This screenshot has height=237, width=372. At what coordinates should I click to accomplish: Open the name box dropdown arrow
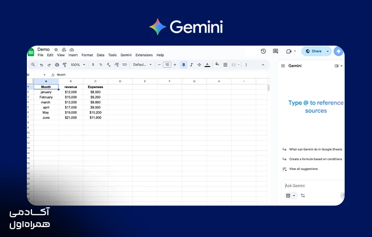(45, 75)
